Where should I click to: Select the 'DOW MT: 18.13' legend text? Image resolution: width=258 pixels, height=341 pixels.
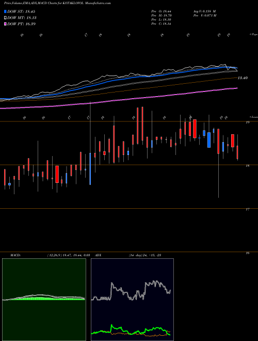(22, 18)
